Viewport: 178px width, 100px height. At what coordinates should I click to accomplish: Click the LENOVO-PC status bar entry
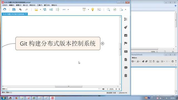pyautogui.click(x=123, y=93)
